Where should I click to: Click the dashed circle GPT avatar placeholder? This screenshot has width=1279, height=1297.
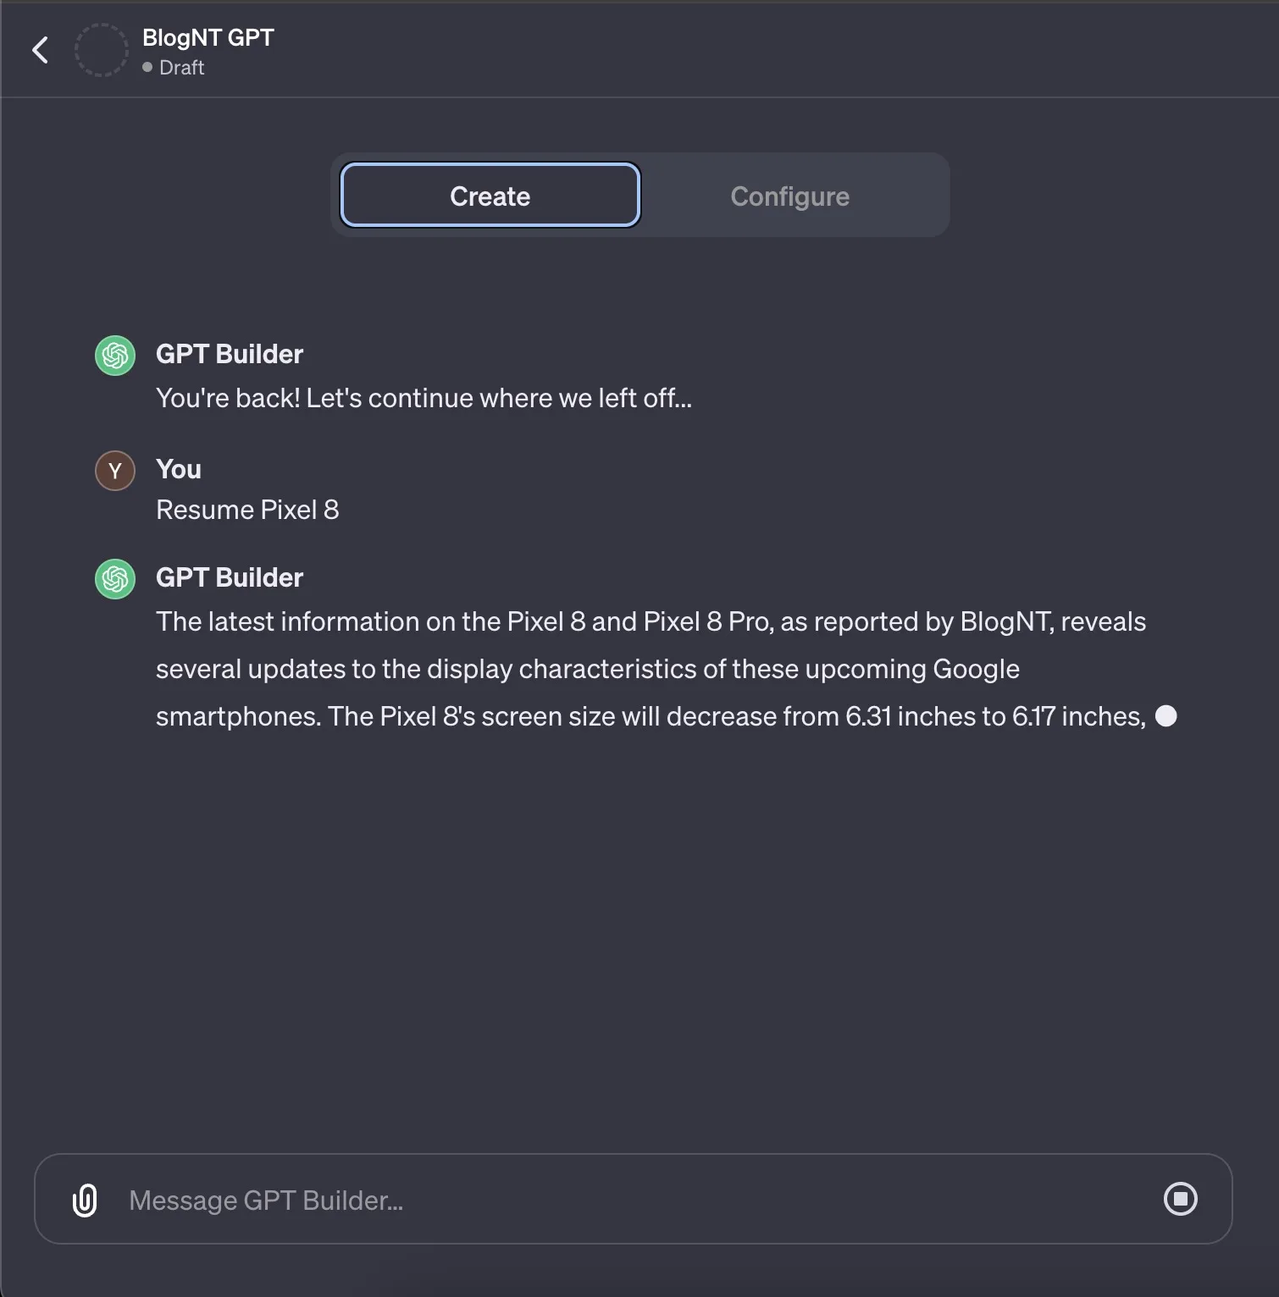point(101,50)
